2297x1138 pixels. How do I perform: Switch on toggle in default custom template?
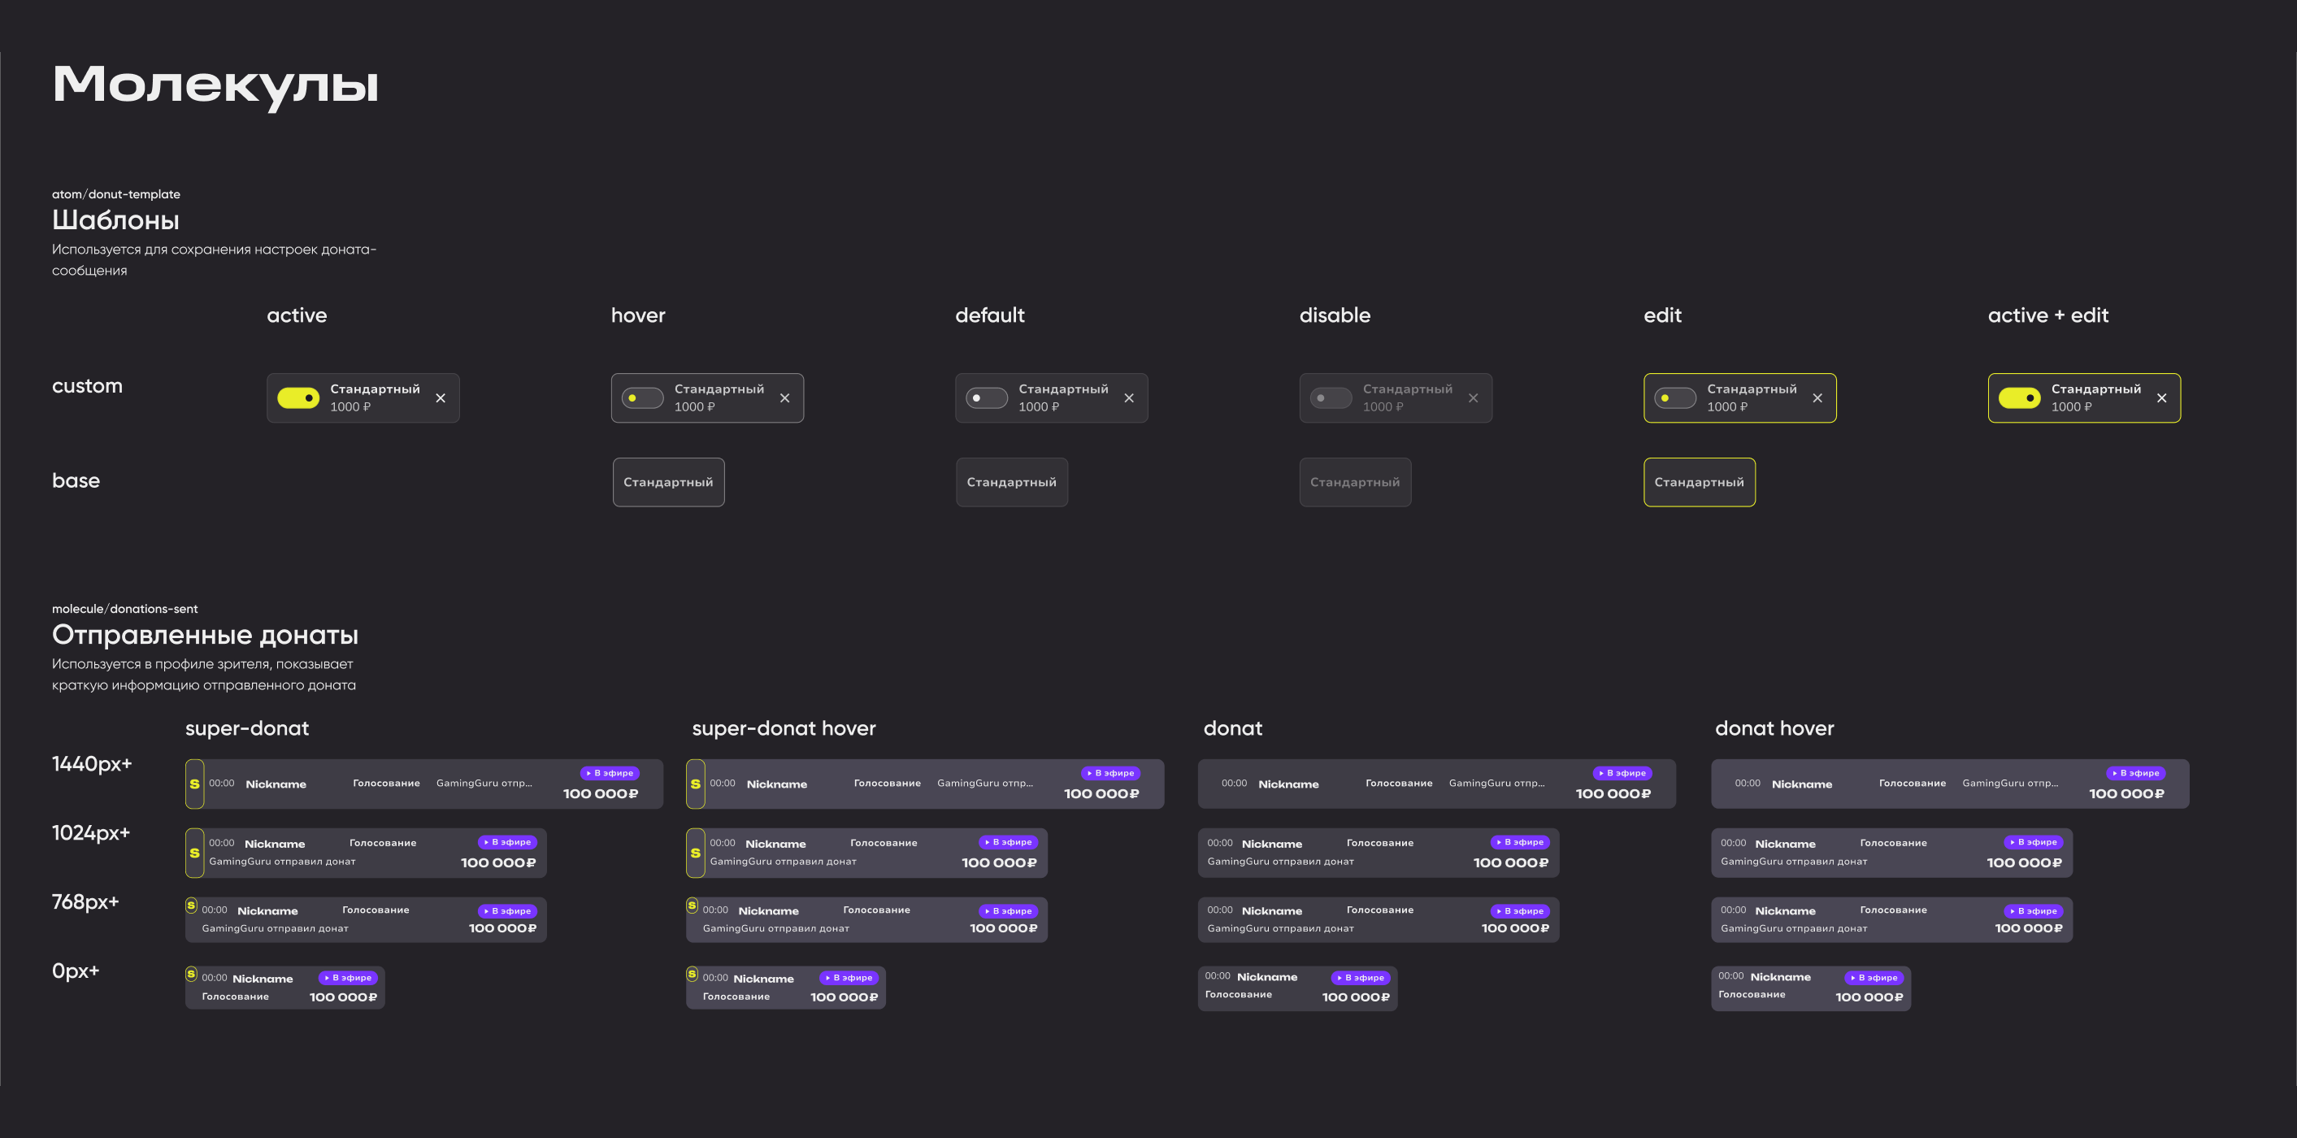click(x=986, y=397)
